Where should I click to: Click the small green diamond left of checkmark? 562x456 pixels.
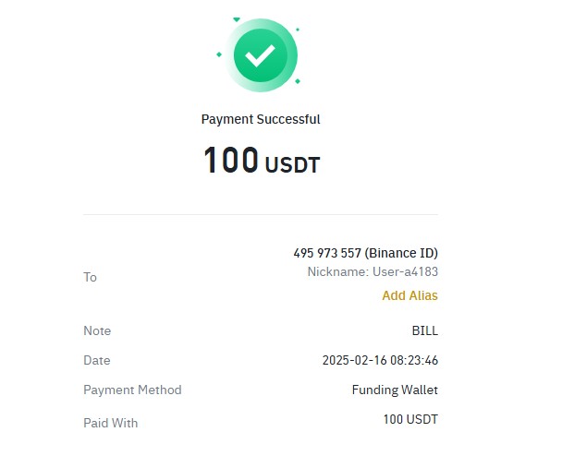pos(219,54)
